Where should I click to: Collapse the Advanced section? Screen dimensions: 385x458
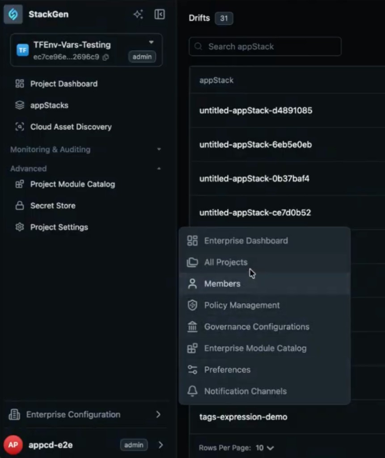(159, 169)
